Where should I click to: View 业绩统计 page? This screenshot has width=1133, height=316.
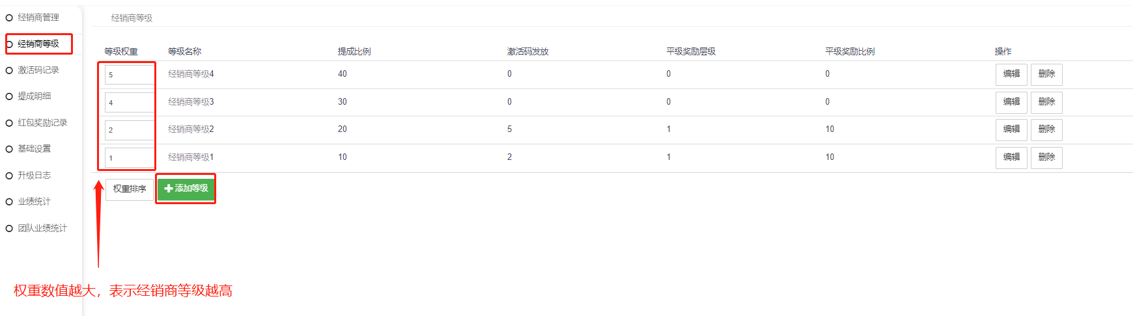pos(34,202)
